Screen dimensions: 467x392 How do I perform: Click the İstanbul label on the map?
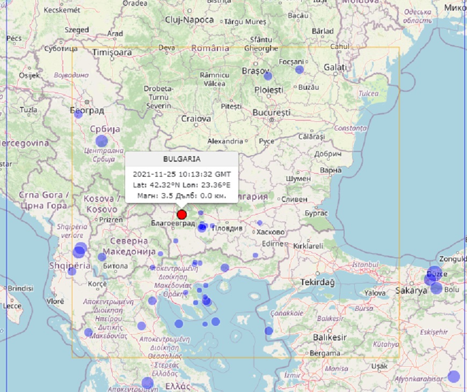point(366,265)
